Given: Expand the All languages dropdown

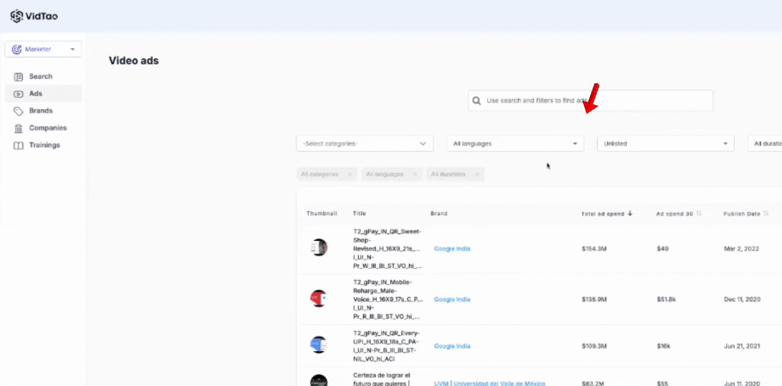Looking at the screenshot, I should (x=515, y=143).
